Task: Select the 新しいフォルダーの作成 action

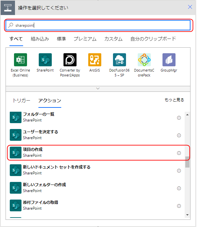Action: pos(95,188)
